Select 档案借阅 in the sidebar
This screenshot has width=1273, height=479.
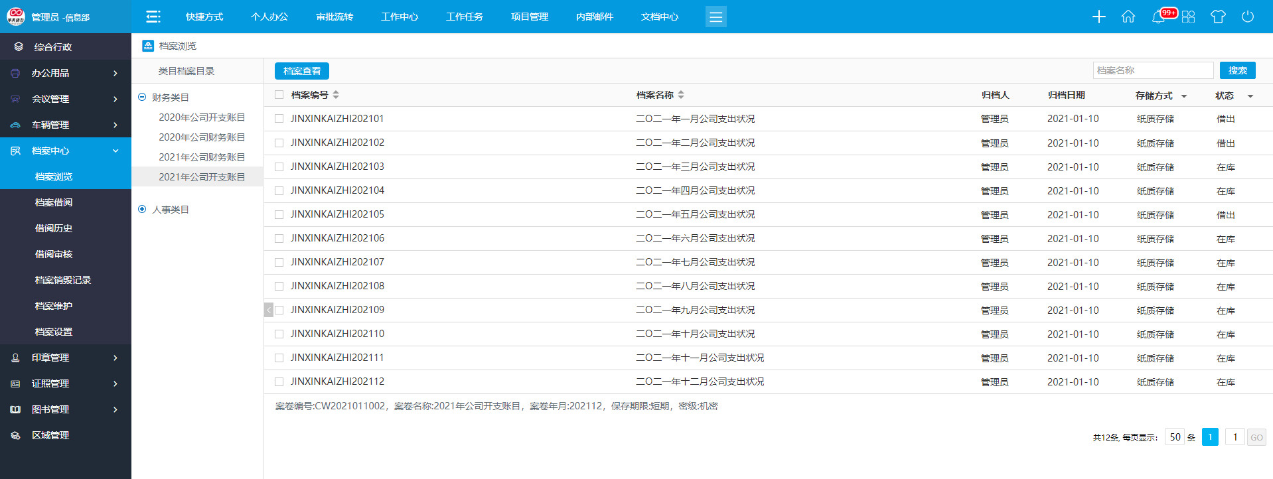click(x=54, y=202)
